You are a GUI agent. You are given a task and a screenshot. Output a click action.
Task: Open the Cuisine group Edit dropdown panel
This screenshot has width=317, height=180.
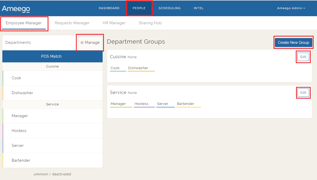(303, 57)
